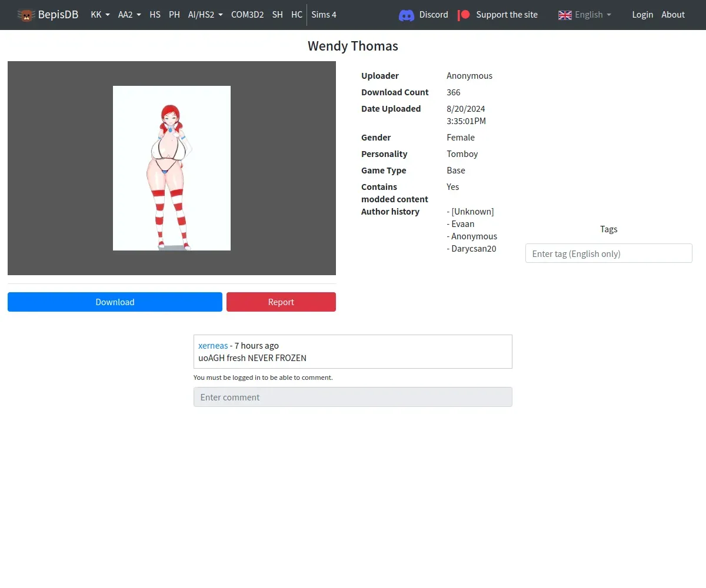Open the HC section

[297, 15]
